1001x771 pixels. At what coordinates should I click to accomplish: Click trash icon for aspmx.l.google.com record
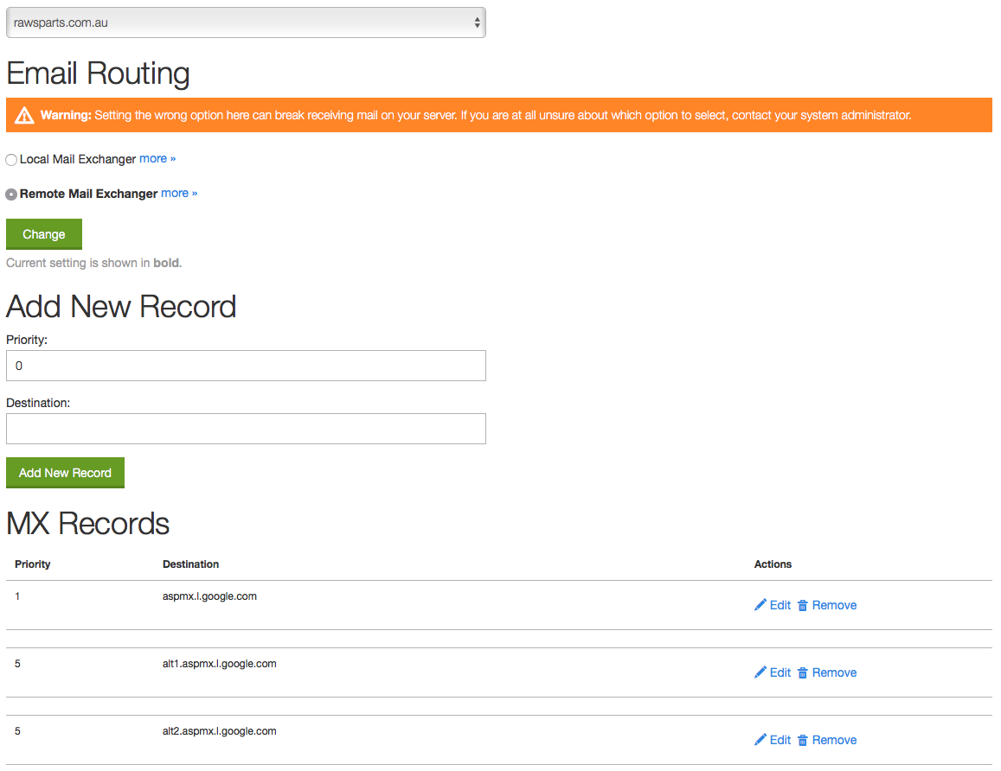click(x=803, y=605)
